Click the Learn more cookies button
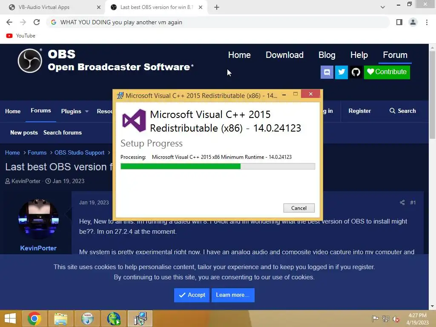 (233, 295)
